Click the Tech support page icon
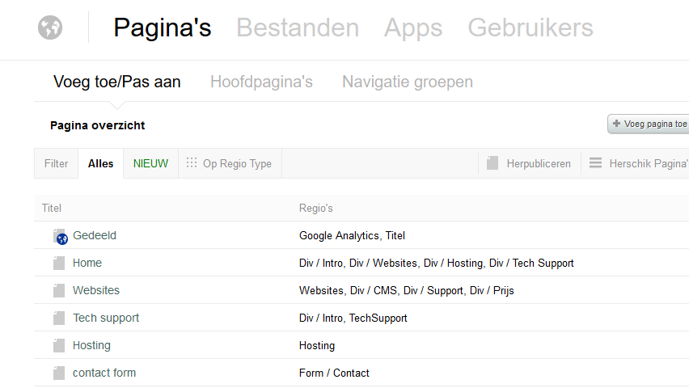The width and height of the screenshot is (689, 388). [58, 318]
